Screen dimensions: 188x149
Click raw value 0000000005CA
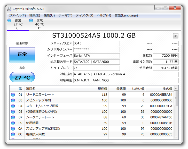(x=161, y=106)
